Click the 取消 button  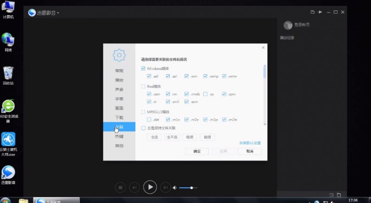250,151
